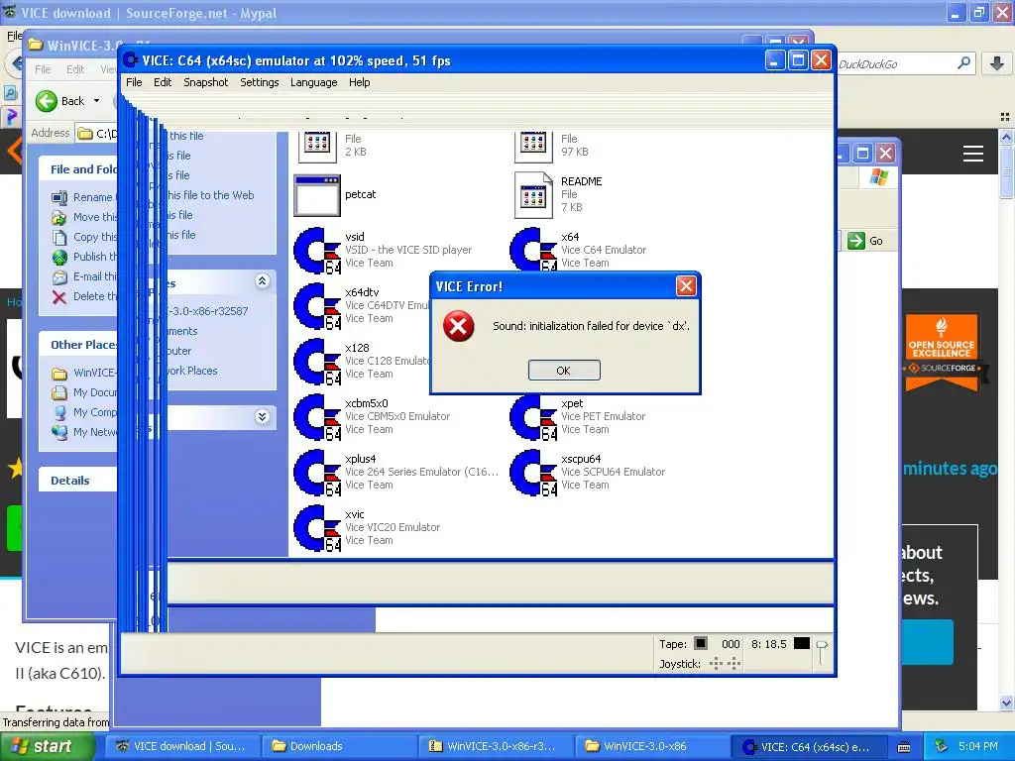Open SourceForge hamburger menu
This screenshot has height=761, width=1015.
973,154
